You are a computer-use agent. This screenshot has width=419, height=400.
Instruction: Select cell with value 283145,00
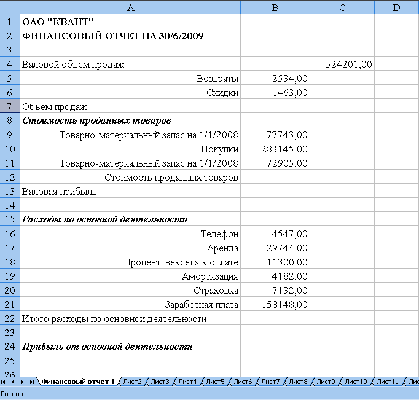click(x=275, y=149)
